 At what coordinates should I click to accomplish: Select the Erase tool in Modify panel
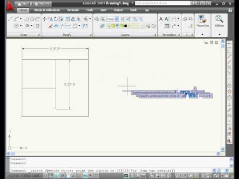(50, 26)
